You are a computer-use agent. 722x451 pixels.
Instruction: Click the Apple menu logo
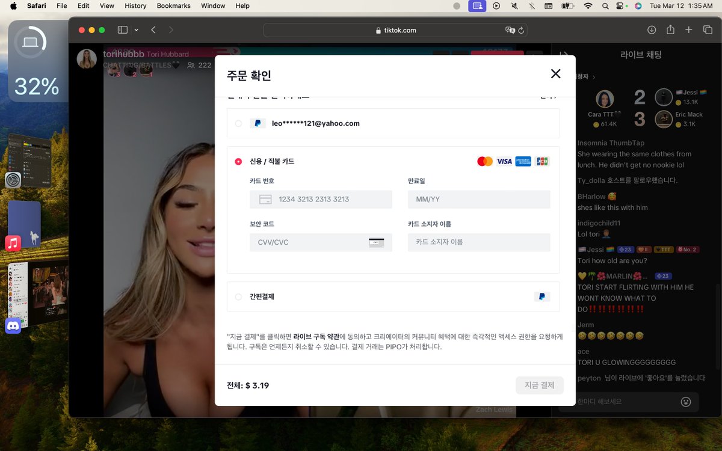pos(13,5)
